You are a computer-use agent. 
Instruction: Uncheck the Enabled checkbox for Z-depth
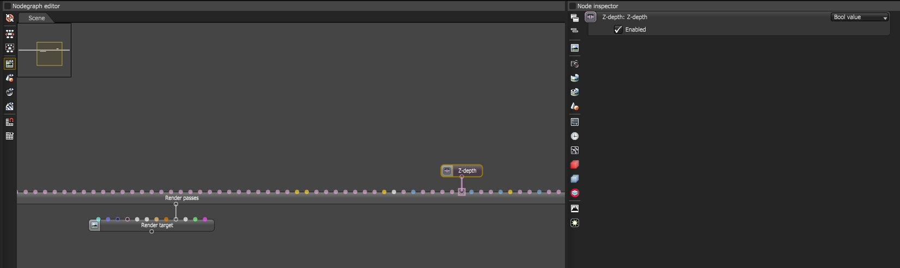[x=618, y=29]
